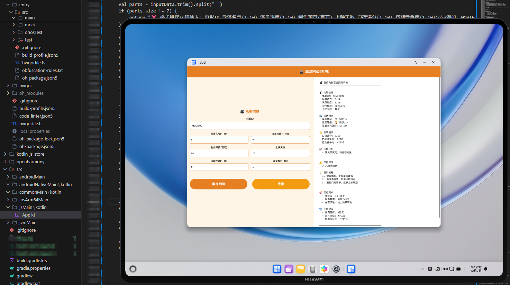The width and height of the screenshot is (510, 285).
Task: Open oh-package-lock.json5 in the file tree
Action: click(42, 139)
